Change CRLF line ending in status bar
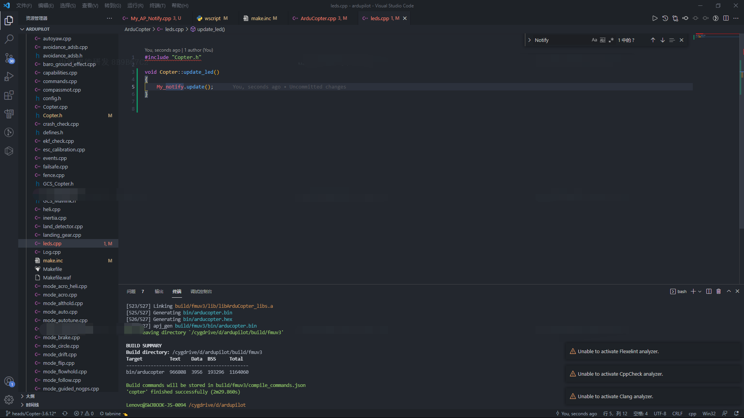744x418 pixels. (x=677, y=413)
